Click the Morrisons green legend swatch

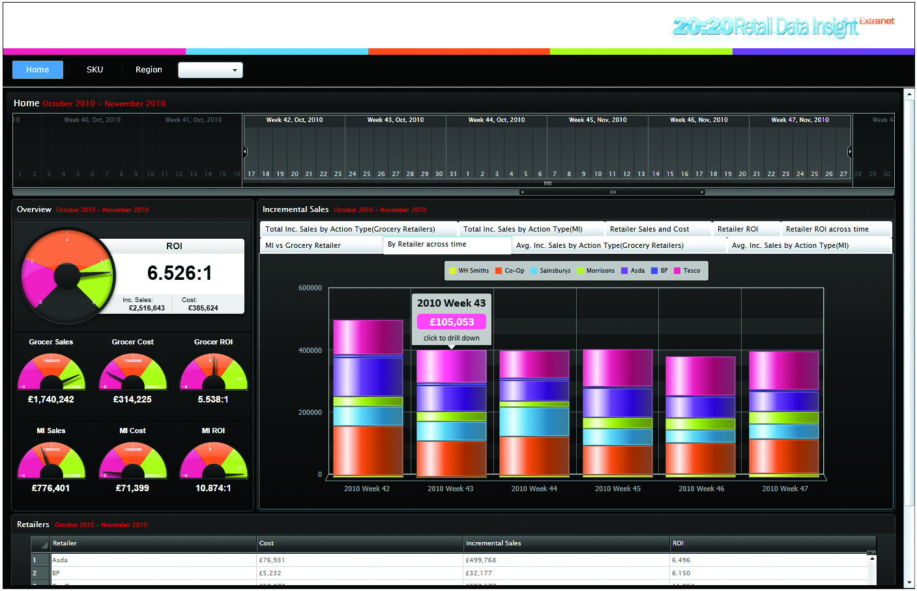click(580, 271)
